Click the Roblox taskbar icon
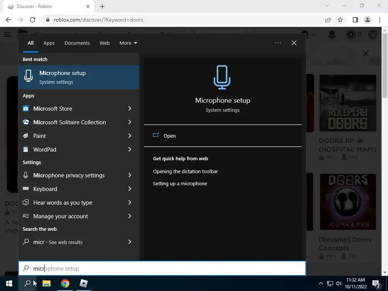Viewport: 388px width, 291px height. [84, 283]
